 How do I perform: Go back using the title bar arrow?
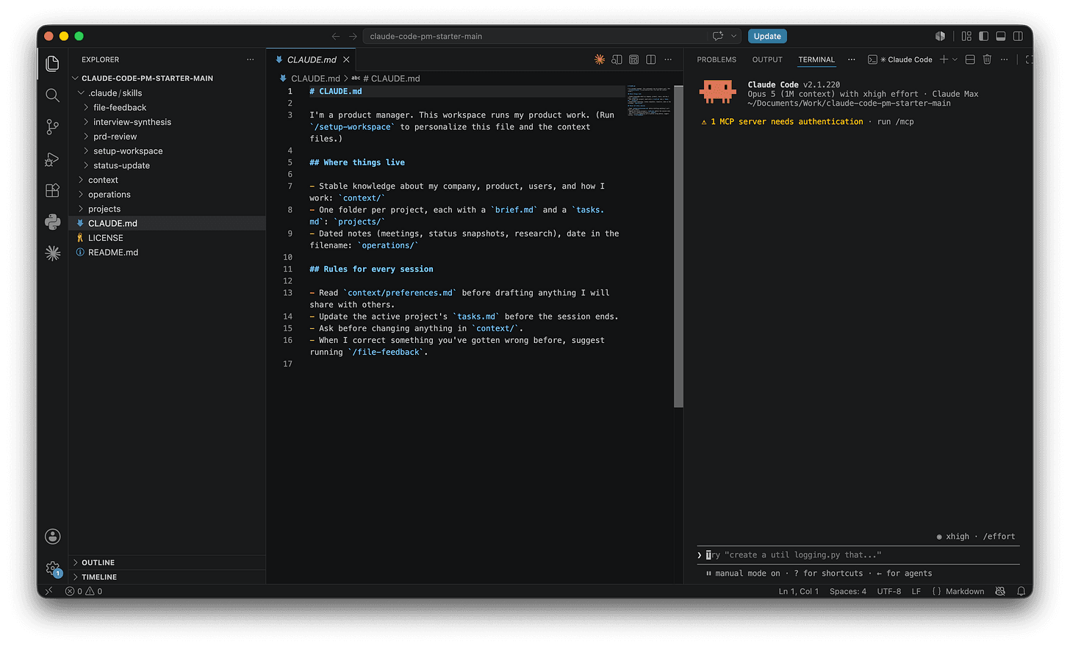[x=336, y=36]
